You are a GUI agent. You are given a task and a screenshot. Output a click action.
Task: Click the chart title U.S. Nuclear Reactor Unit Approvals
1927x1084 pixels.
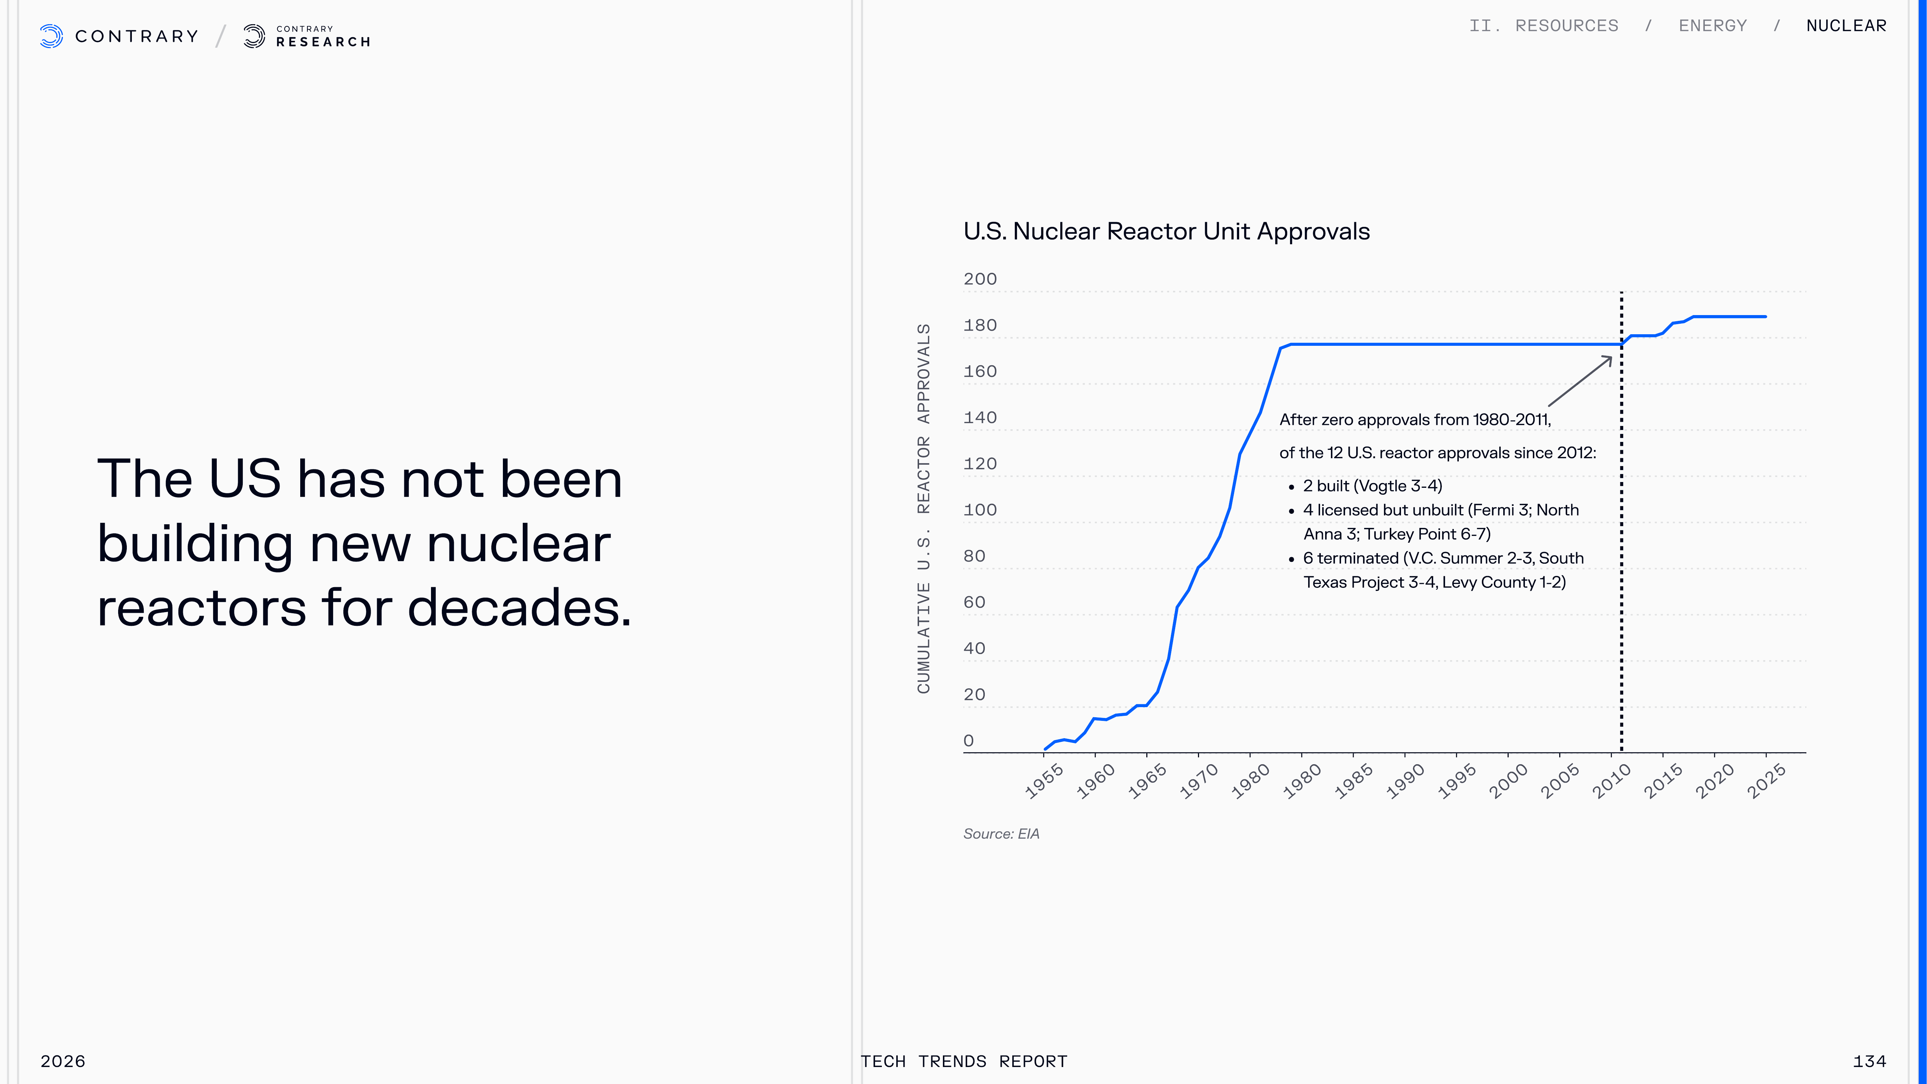coord(1166,231)
